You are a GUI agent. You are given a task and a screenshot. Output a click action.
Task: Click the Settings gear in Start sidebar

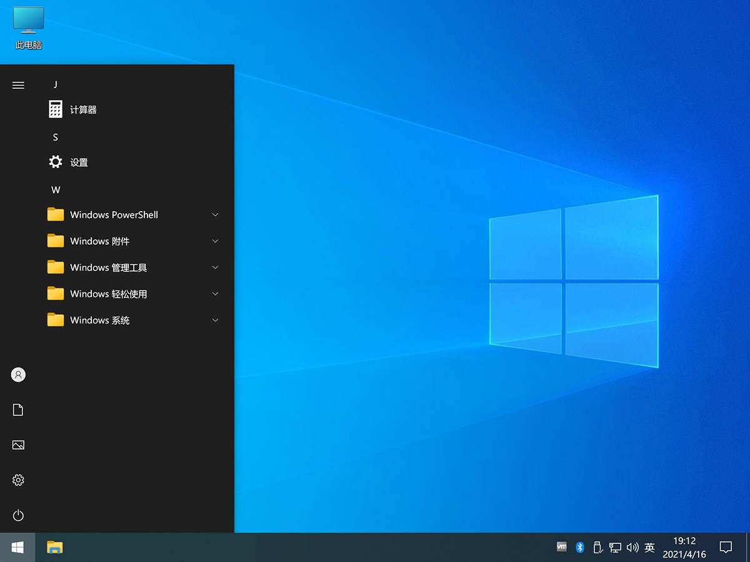pyautogui.click(x=18, y=480)
